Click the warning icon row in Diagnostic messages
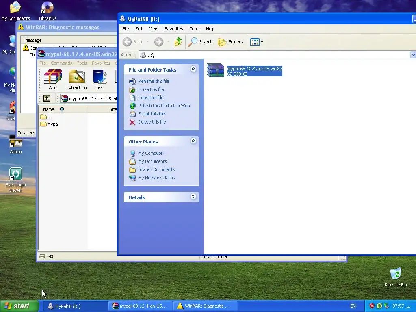 pyautogui.click(x=26, y=48)
